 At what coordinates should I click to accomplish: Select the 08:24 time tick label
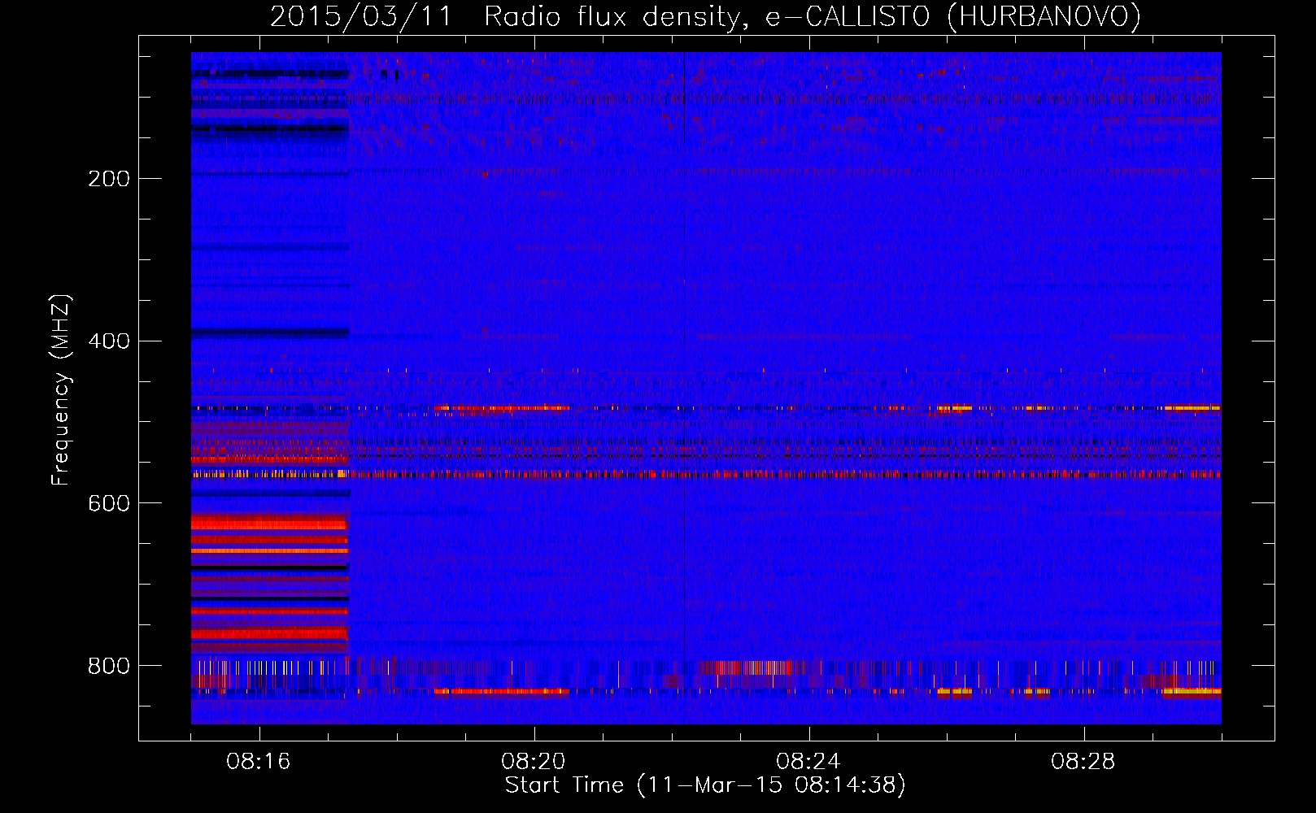[x=808, y=762]
